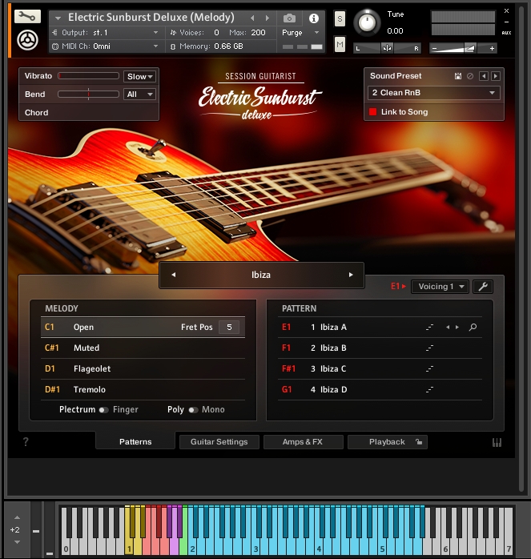Click the Fret Pos value field
The height and width of the screenshot is (559, 531).
(229, 327)
